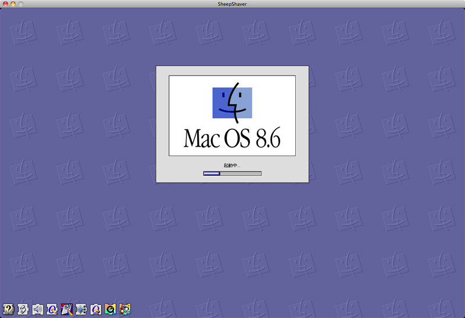
Task: Click the SheepShaver window title
Action: pyautogui.click(x=232, y=4)
